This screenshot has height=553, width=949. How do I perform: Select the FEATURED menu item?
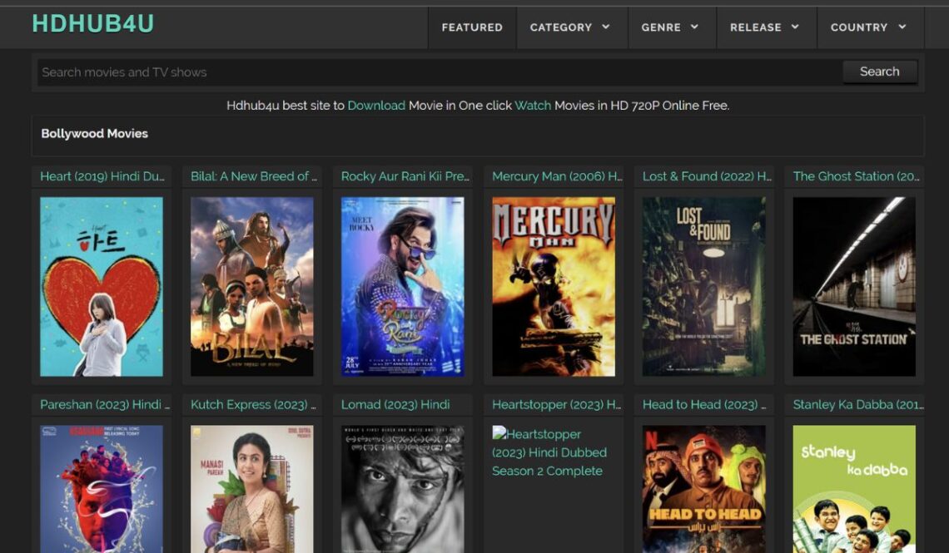471,27
